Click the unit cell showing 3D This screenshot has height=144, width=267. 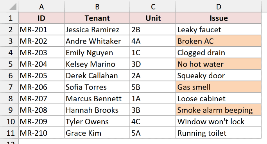(x=153, y=64)
